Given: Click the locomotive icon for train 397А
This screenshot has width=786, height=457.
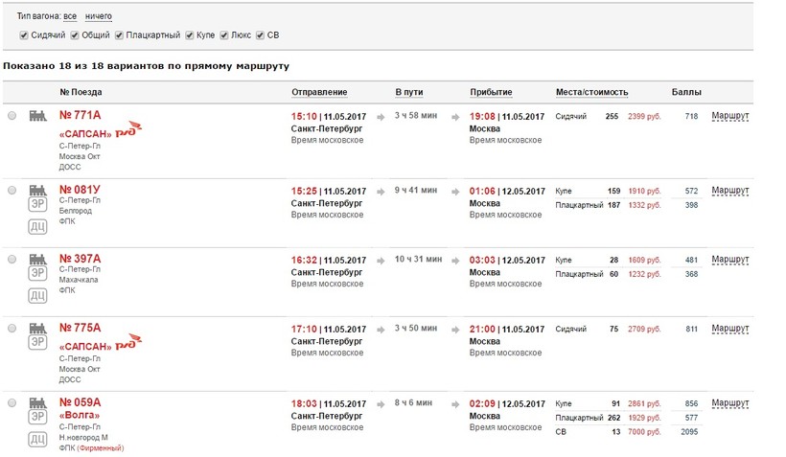Looking at the screenshot, I should [x=38, y=259].
